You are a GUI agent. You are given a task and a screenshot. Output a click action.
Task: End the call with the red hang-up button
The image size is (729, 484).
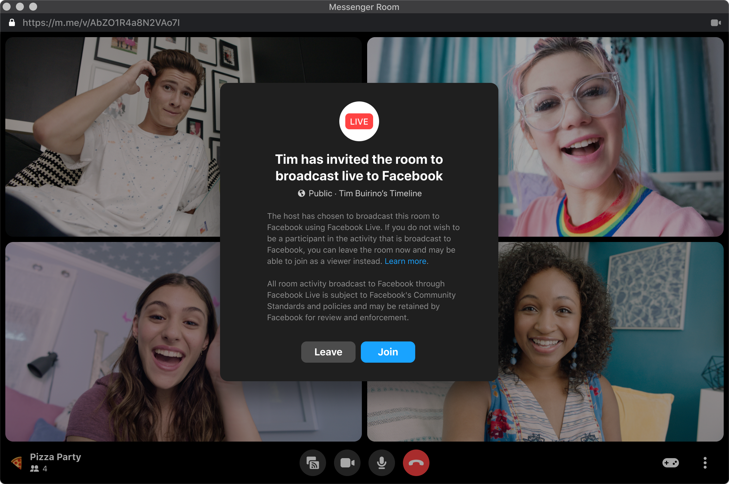tap(416, 463)
